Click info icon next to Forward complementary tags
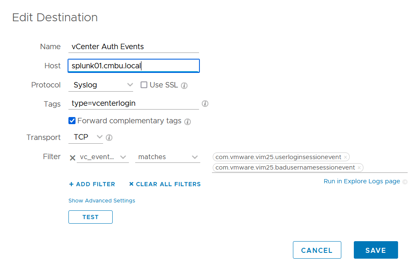The image size is (416, 272). (187, 122)
